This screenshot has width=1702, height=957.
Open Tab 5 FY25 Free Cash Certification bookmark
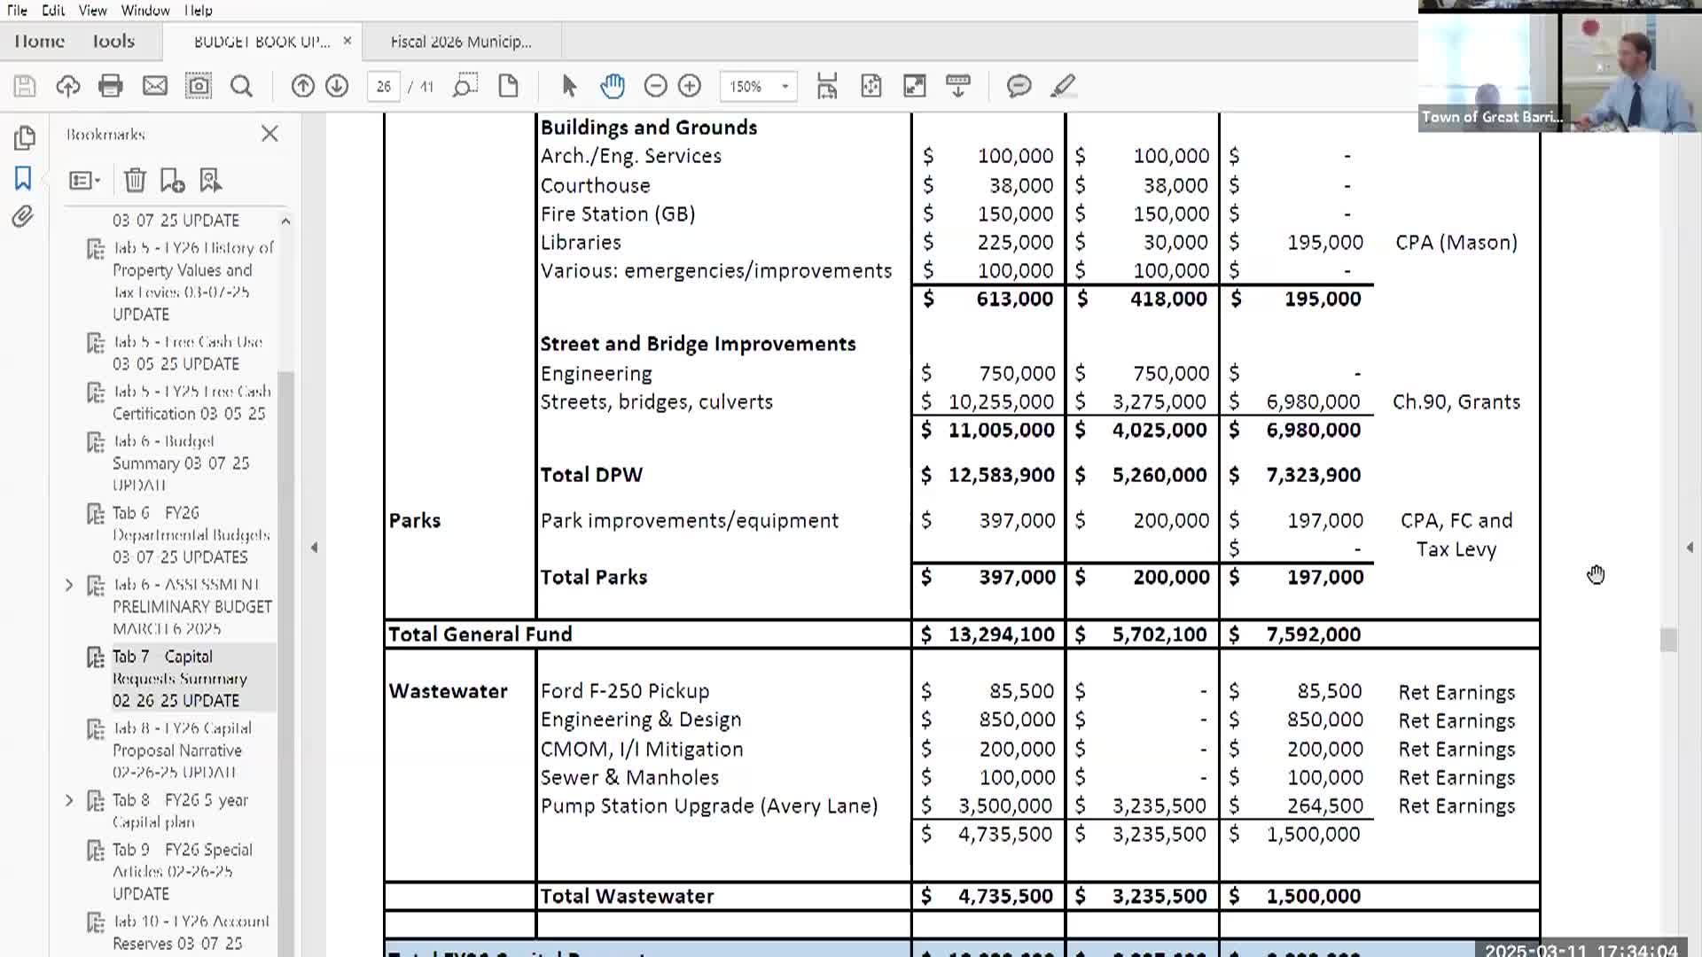(x=191, y=402)
